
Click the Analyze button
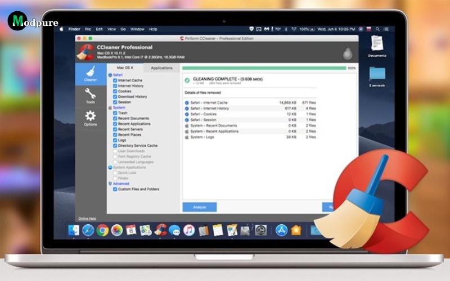pyautogui.click(x=199, y=207)
